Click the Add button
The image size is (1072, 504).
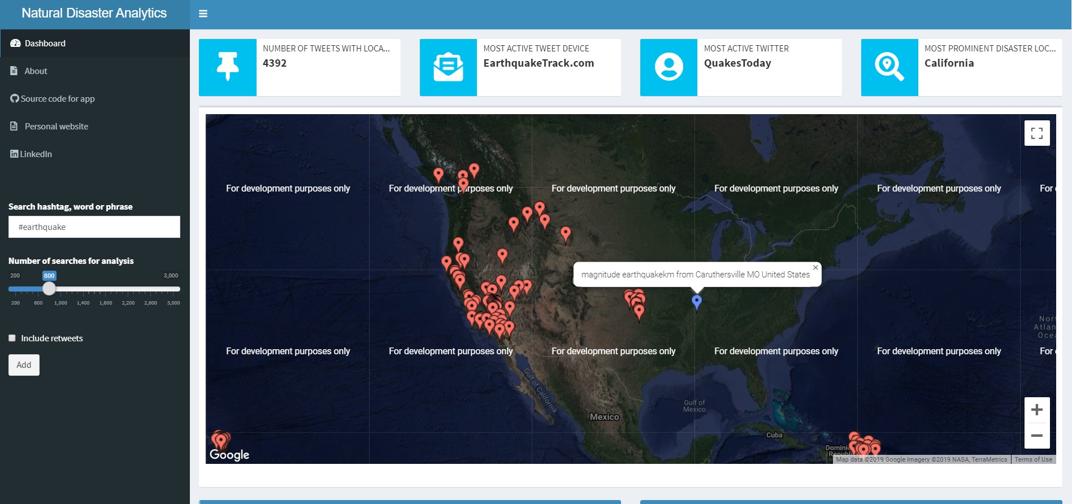(x=24, y=365)
